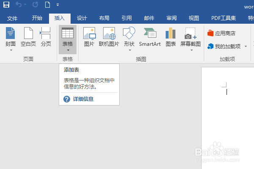
Task: Click the tooltip text 表格是一种组织文档中信息的好方法。
Action: (x=89, y=83)
